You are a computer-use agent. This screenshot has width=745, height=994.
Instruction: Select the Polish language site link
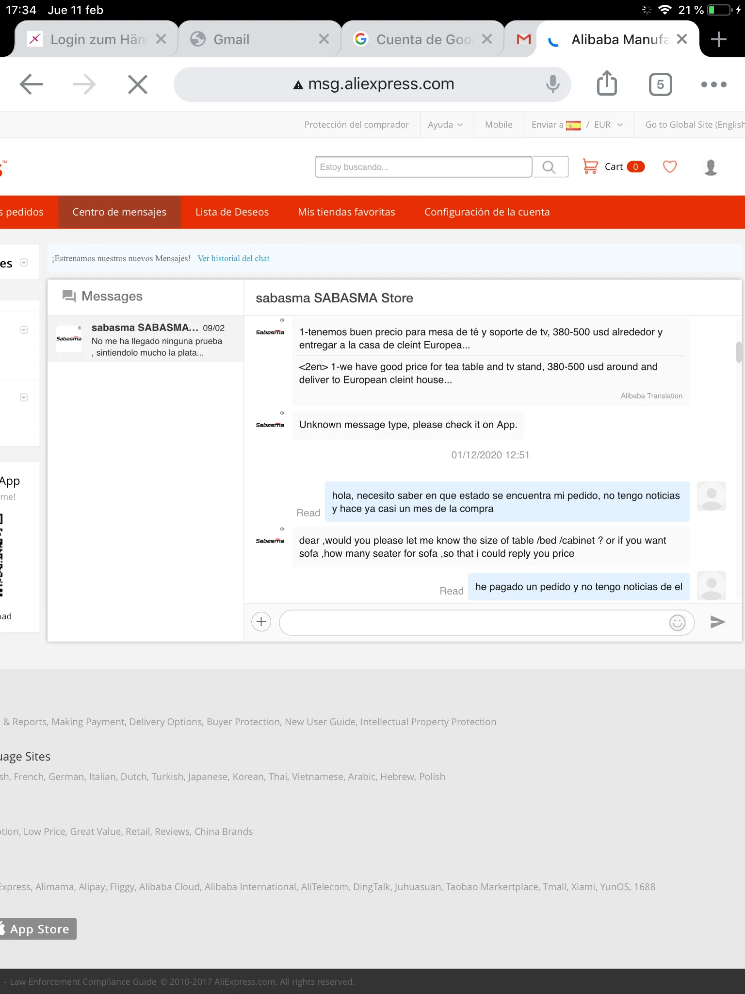[x=432, y=777]
